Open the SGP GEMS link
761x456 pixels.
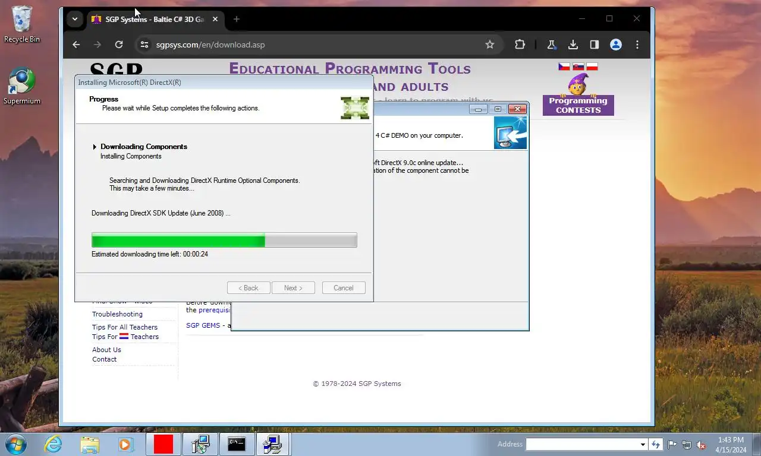(203, 325)
